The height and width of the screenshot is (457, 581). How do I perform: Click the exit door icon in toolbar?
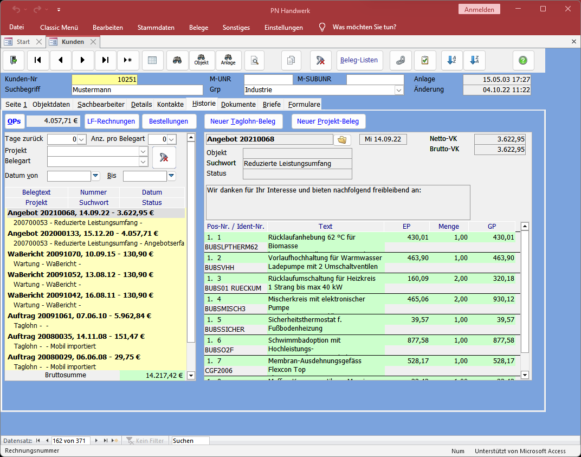(x=14, y=60)
